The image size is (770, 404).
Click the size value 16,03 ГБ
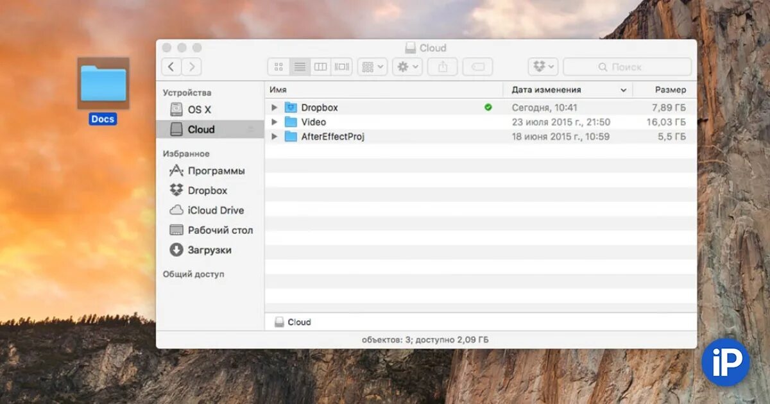coord(666,122)
